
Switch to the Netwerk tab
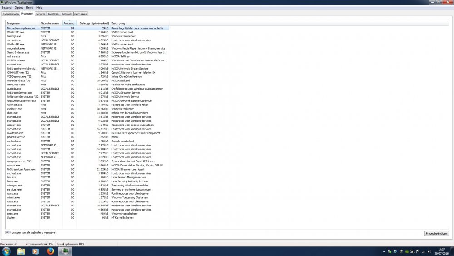[67, 14]
